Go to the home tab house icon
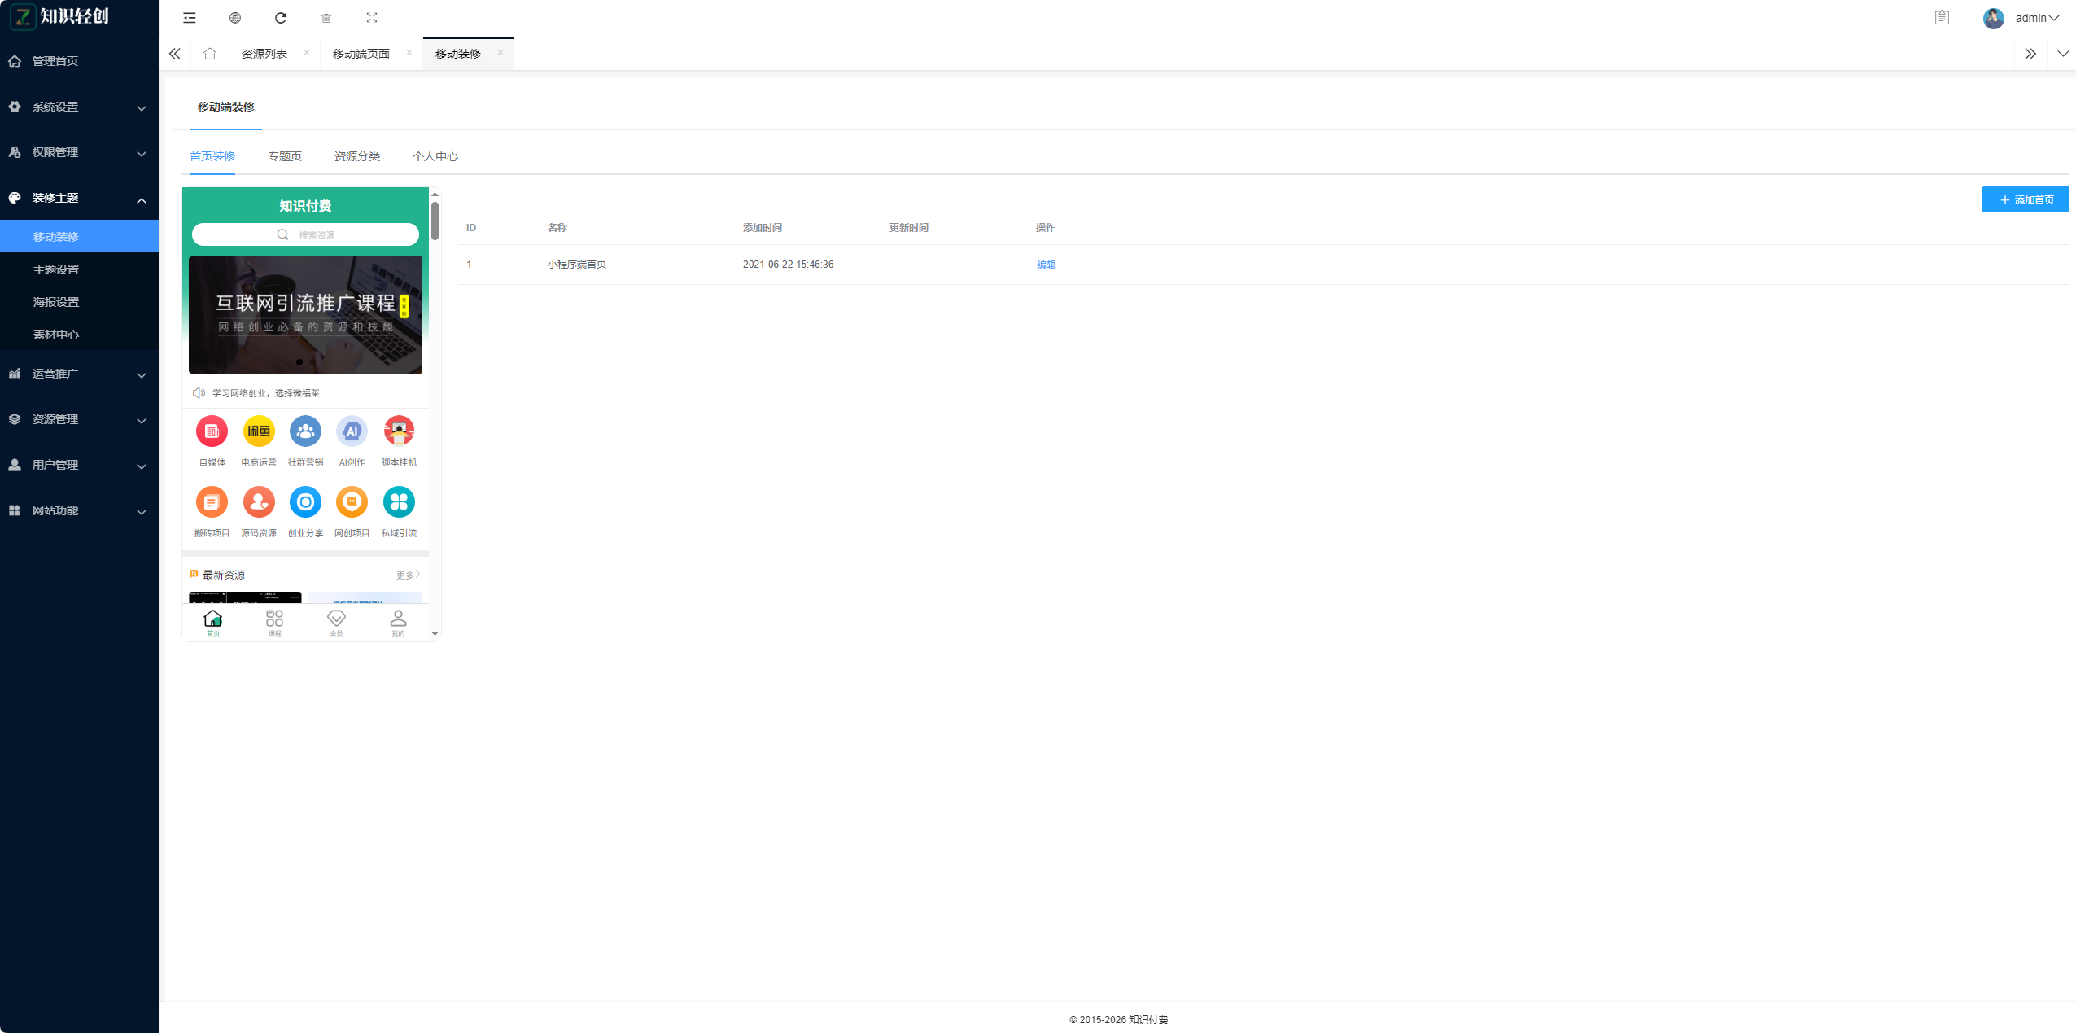The width and height of the screenshot is (2076, 1033). 210,54
